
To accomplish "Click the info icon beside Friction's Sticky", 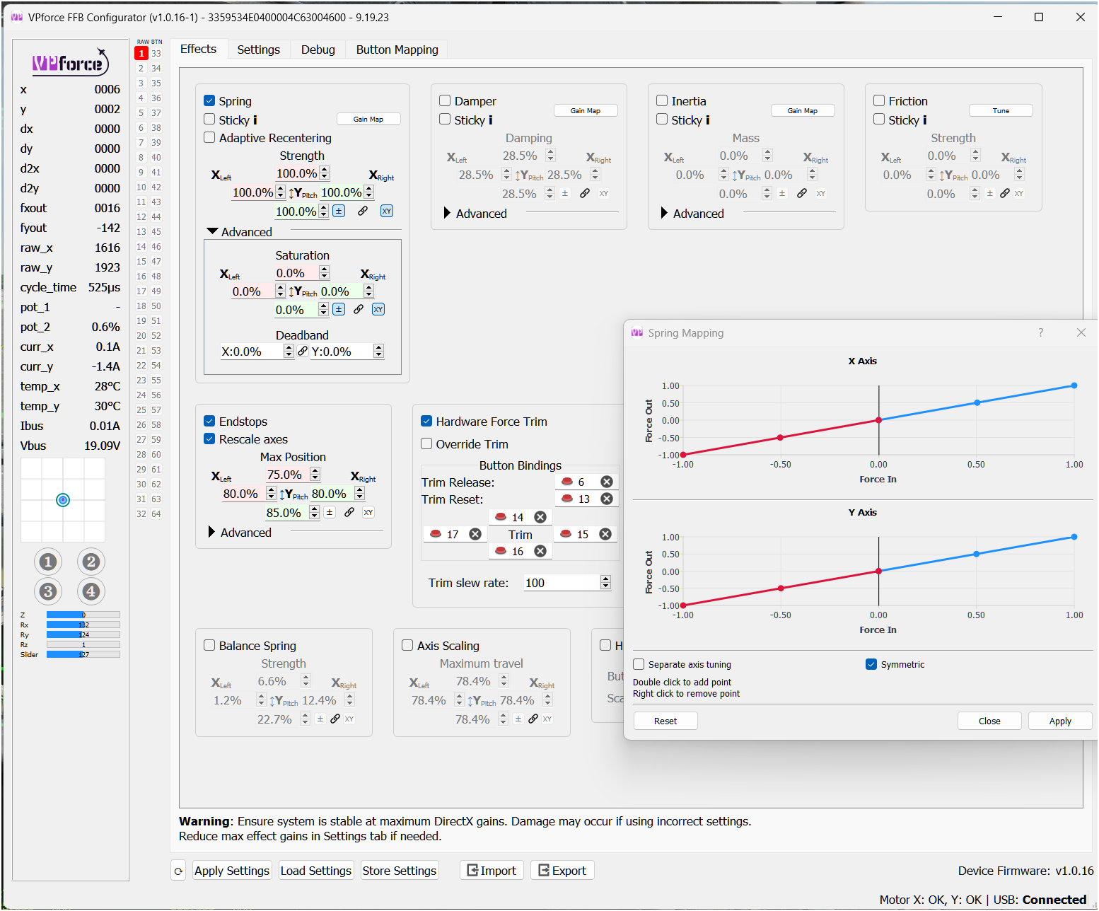I will click(925, 120).
